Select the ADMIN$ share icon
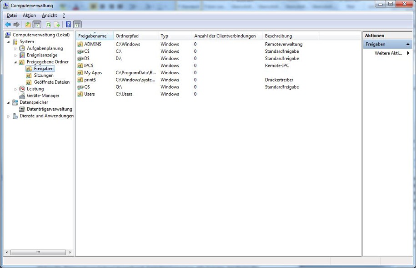This screenshot has height=268, width=416. point(80,44)
